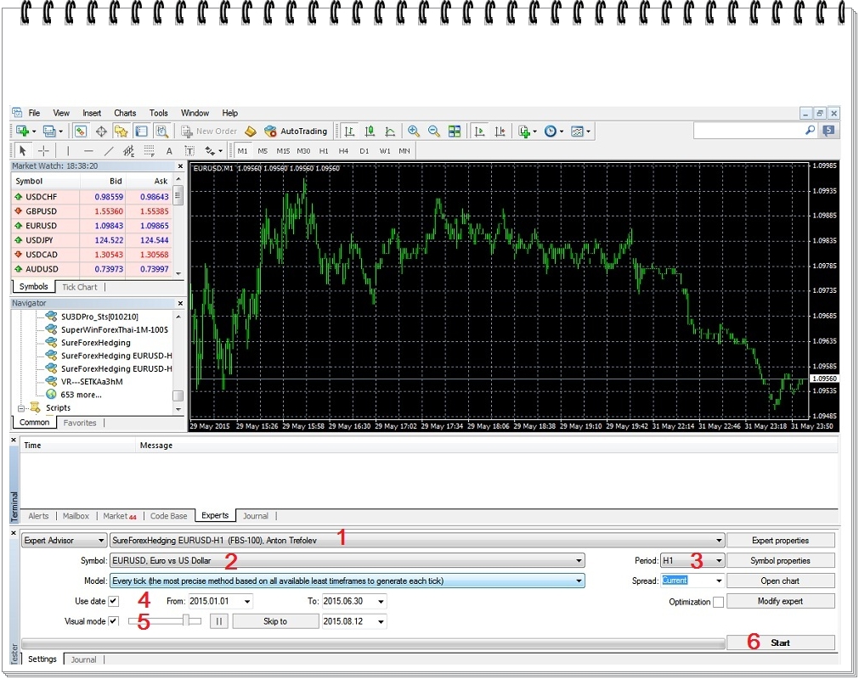
Task: Open the SureForexHedging expert selection dropdown
Action: 417,541
